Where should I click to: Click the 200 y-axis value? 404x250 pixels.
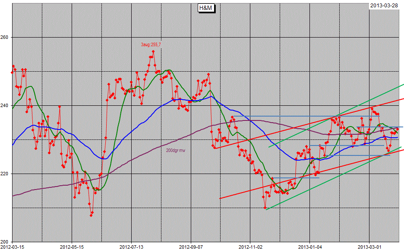coord(4,242)
